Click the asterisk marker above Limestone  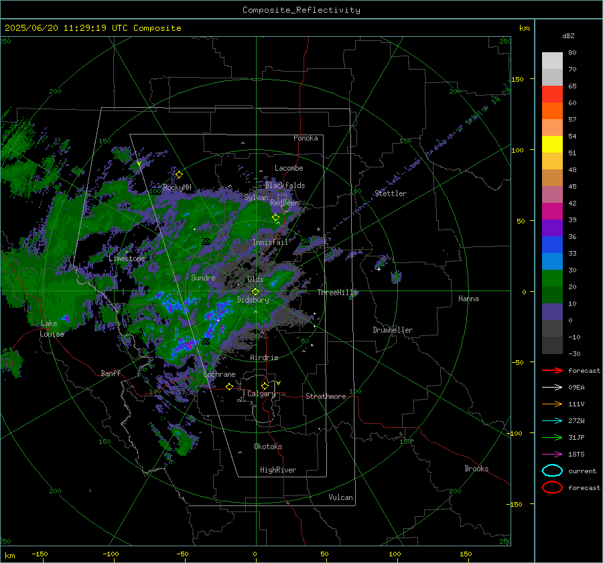pos(127,252)
